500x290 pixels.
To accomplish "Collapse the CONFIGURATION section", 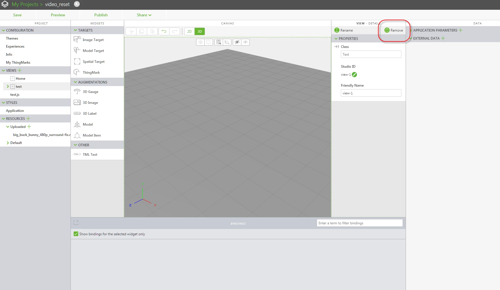I will point(3,30).
